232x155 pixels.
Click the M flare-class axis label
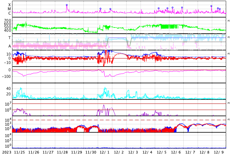point(9,9)
